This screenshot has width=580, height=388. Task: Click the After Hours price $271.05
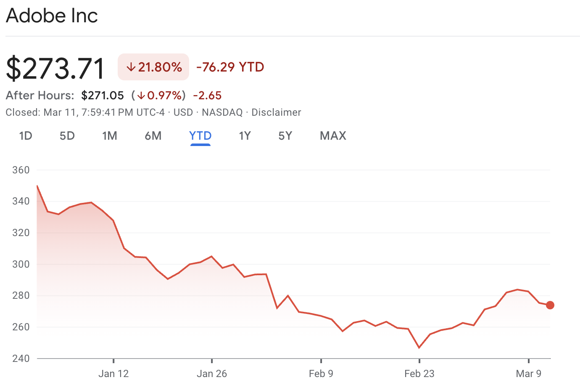(x=103, y=95)
